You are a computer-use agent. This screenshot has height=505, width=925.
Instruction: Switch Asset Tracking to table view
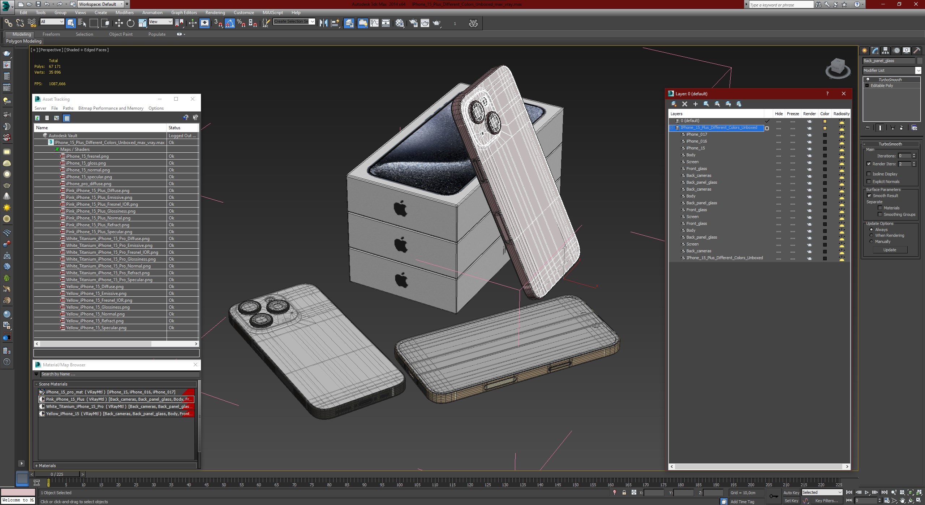66,118
